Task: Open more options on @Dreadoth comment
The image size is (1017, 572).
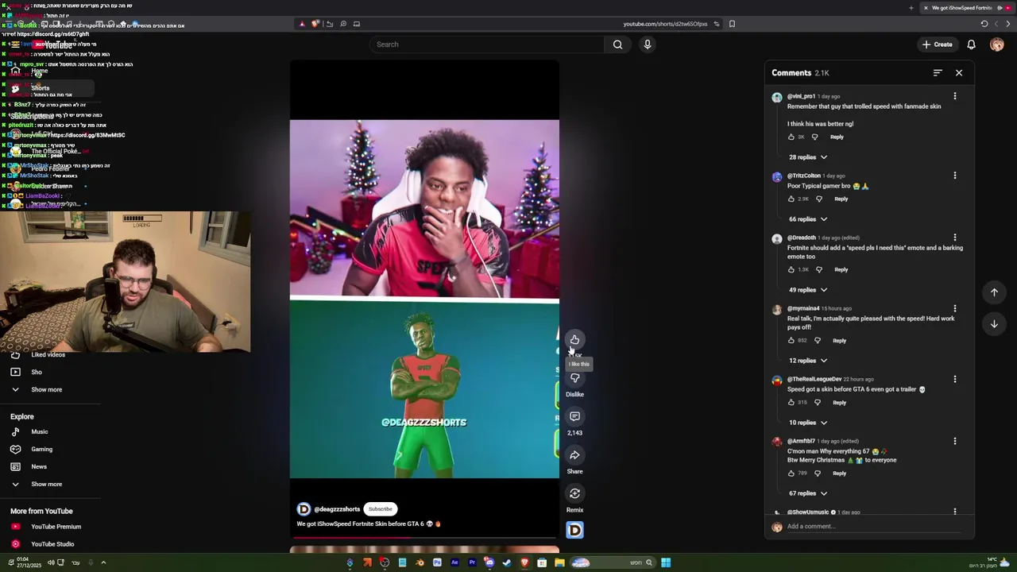Action: (955, 238)
